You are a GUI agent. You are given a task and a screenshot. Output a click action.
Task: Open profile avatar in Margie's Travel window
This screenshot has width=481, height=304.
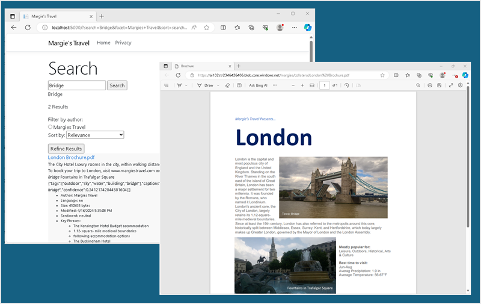pos(280,27)
